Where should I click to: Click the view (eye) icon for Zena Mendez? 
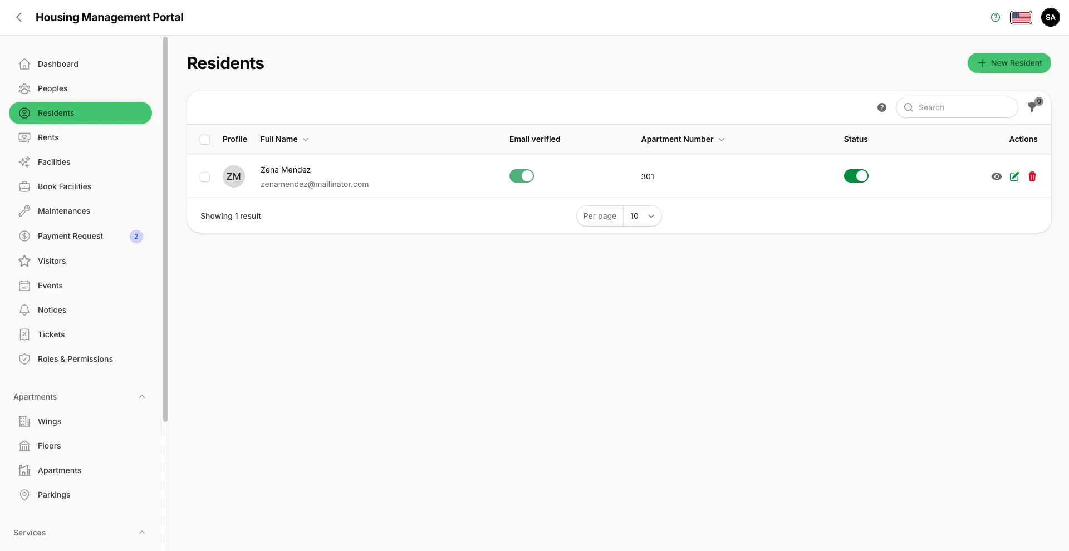[997, 176]
